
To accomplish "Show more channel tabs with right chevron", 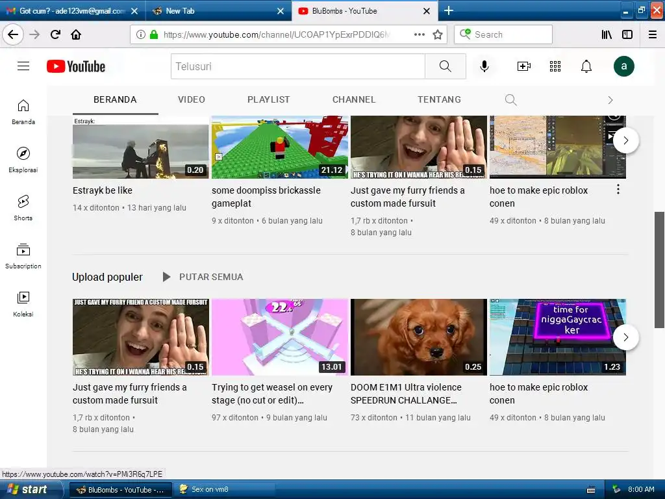I will [x=610, y=100].
